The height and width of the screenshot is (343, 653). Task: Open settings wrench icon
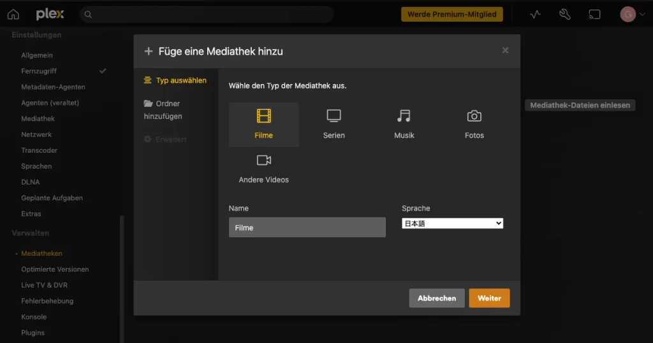coord(565,15)
